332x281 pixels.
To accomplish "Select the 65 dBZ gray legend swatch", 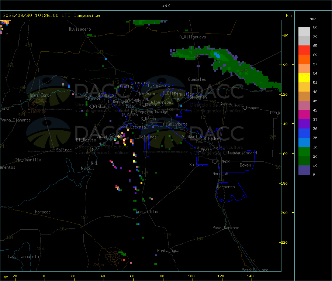I will pos(304,41).
